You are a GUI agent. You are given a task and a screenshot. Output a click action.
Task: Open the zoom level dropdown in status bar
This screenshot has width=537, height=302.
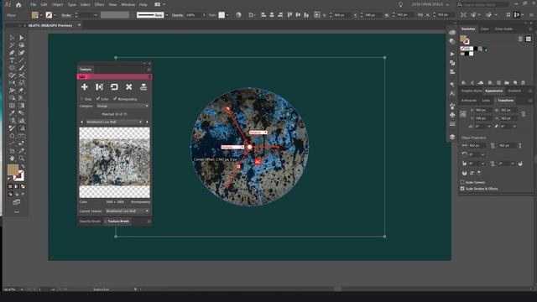coord(22,289)
